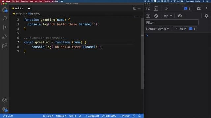Viewport: 211px width, 118px height.
Task: Open the Manage gear in activity bar
Action: coord(5,109)
